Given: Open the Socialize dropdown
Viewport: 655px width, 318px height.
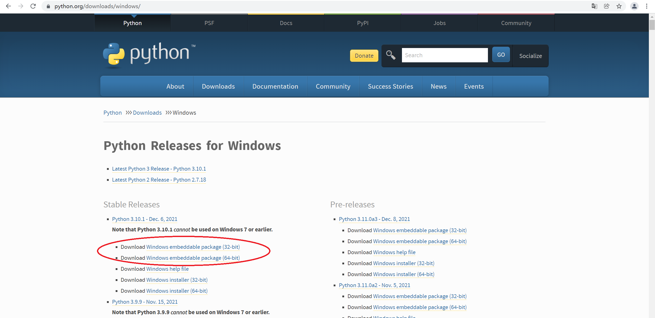Looking at the screenshot, I should [530, 56].
